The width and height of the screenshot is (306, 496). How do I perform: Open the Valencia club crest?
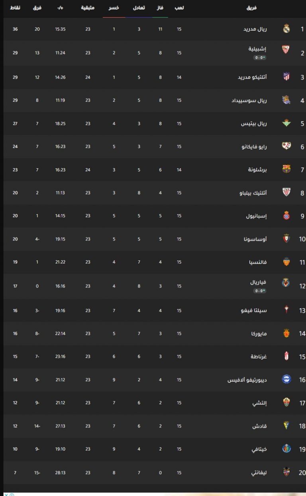point(286,262)
